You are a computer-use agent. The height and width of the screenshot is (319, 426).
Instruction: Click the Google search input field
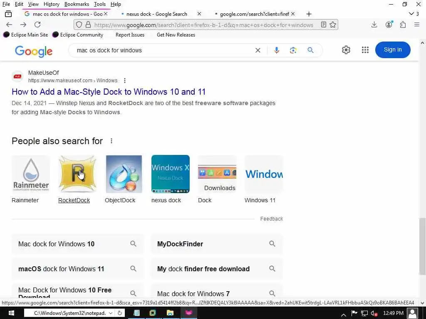163,50
